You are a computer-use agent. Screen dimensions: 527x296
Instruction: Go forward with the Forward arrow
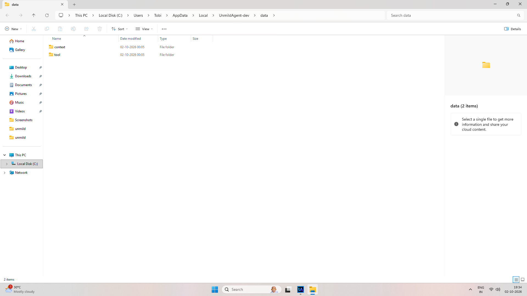tap(21, 15)
